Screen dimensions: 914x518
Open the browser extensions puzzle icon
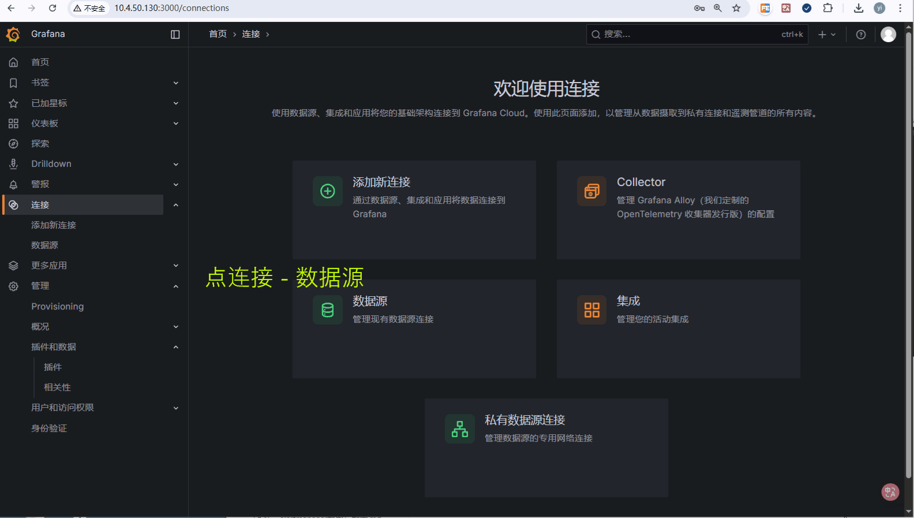(828, 8)
